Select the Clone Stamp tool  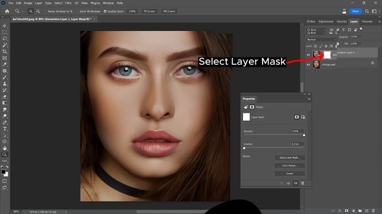(x=4, y=84)
